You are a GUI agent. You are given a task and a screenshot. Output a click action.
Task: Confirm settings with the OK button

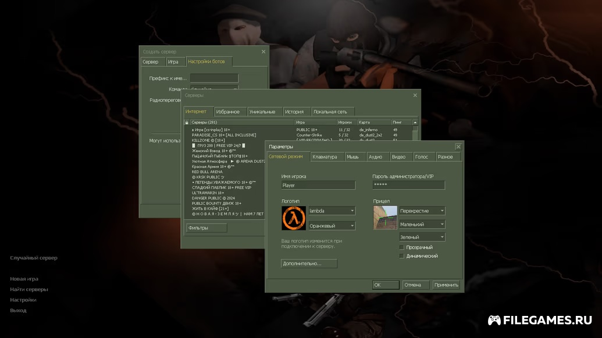point(386,285)
